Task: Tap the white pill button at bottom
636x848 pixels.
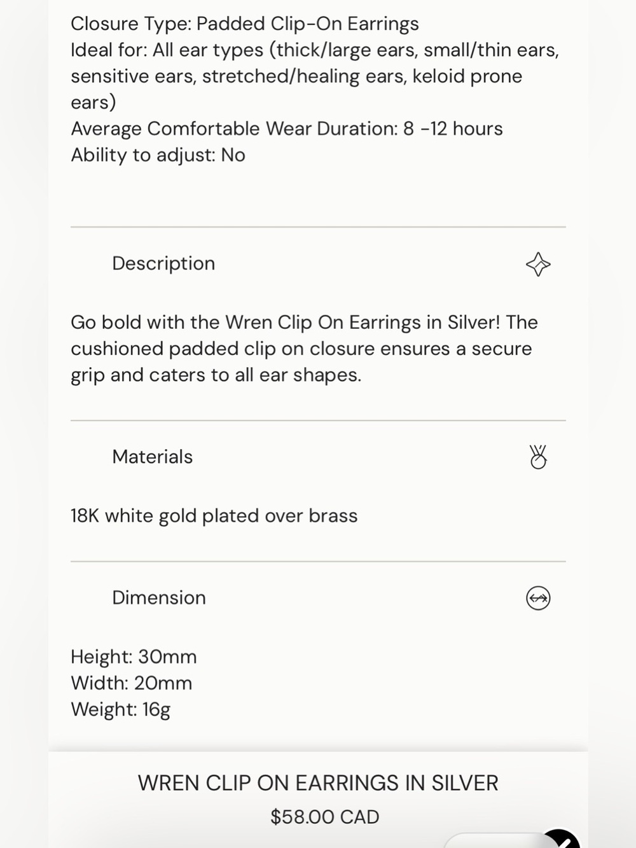Action: 496,841
